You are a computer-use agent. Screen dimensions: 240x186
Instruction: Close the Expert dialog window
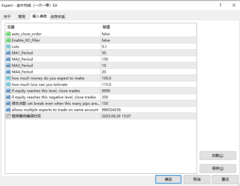point(234,5)
